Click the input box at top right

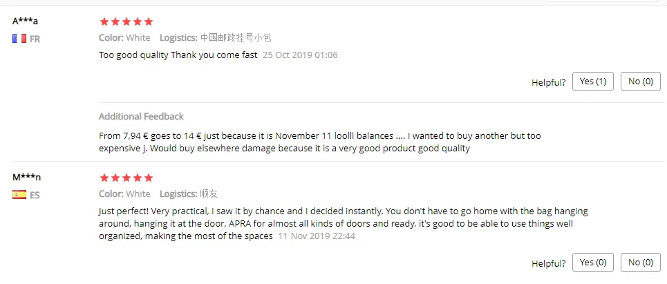point(602,1)
